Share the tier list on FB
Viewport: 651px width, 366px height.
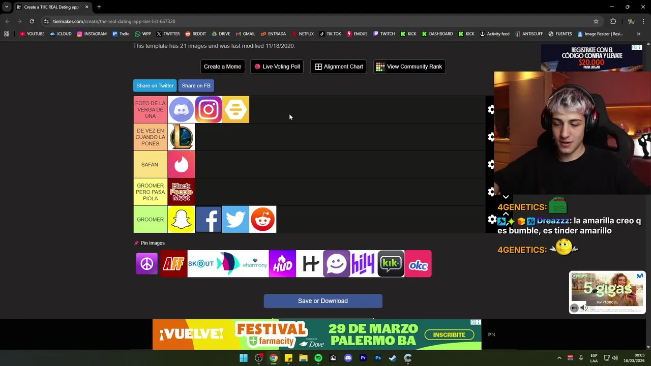coord(196,85)
